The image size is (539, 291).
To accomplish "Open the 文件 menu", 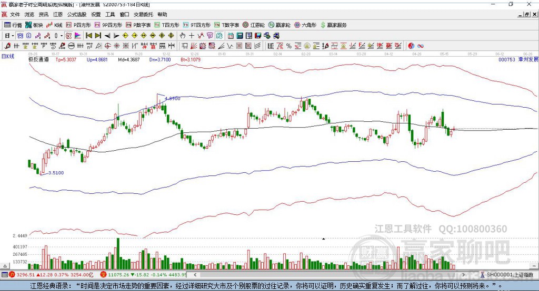I will [15, 14].
